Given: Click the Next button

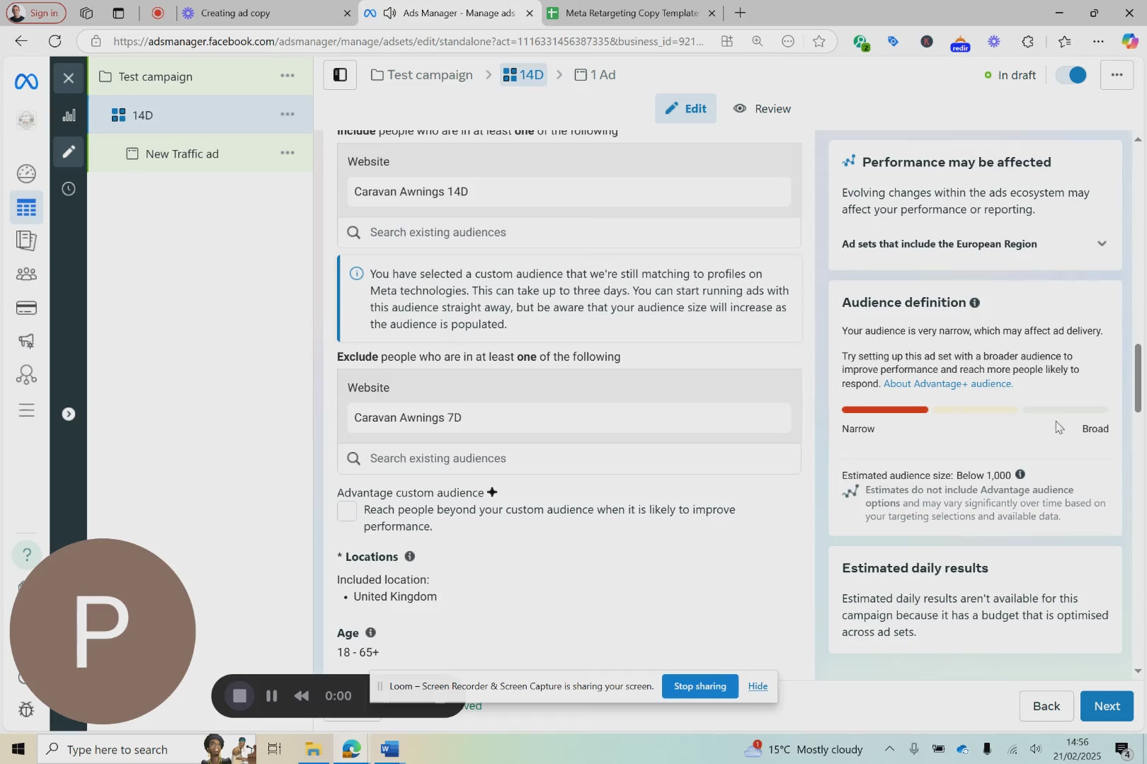Looking at the screenshot, I should point(1106,706).
